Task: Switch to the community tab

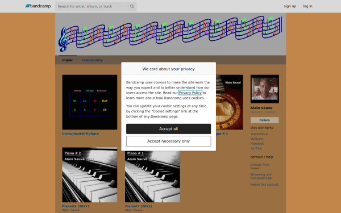Action: 92,60
